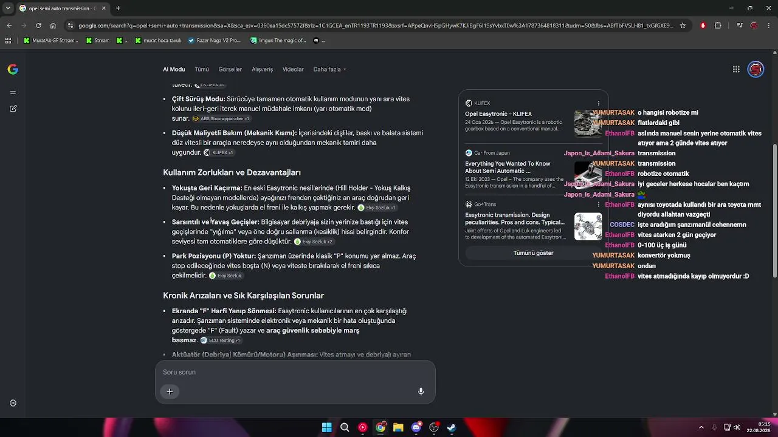Open the Car From Japan article link
This screenshot has width=778, height=437.
pyautogui.click(x=508, y=167)
